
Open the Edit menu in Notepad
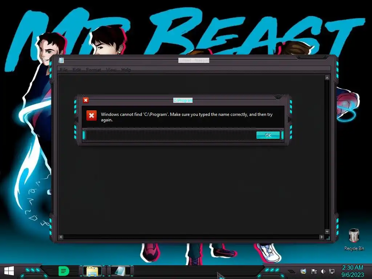point(77,70)
